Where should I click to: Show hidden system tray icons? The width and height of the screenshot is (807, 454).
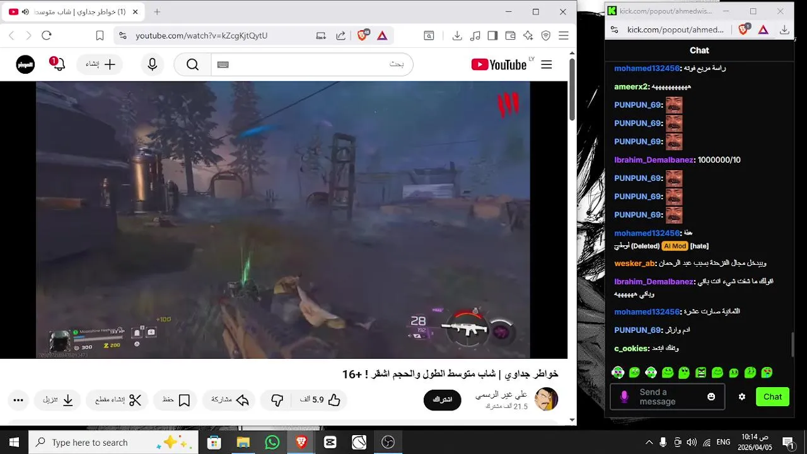tap(649, 442)
